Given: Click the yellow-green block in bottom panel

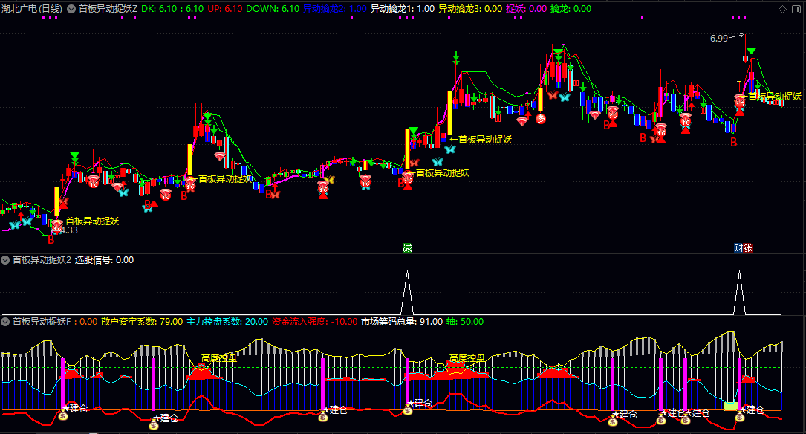Looking at the screenshot, I should pos(730,407).
